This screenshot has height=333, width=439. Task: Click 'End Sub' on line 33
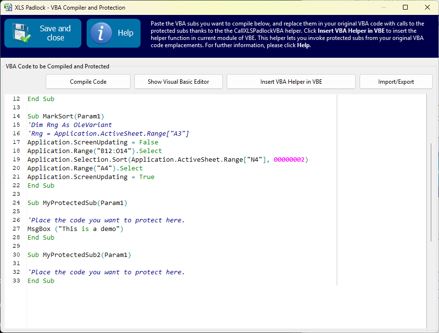click(41, 281)
